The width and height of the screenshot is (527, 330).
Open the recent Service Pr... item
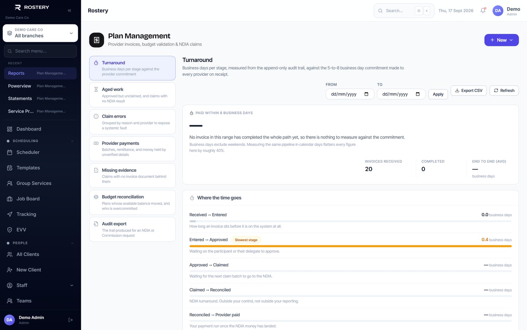tap(40, 111)
